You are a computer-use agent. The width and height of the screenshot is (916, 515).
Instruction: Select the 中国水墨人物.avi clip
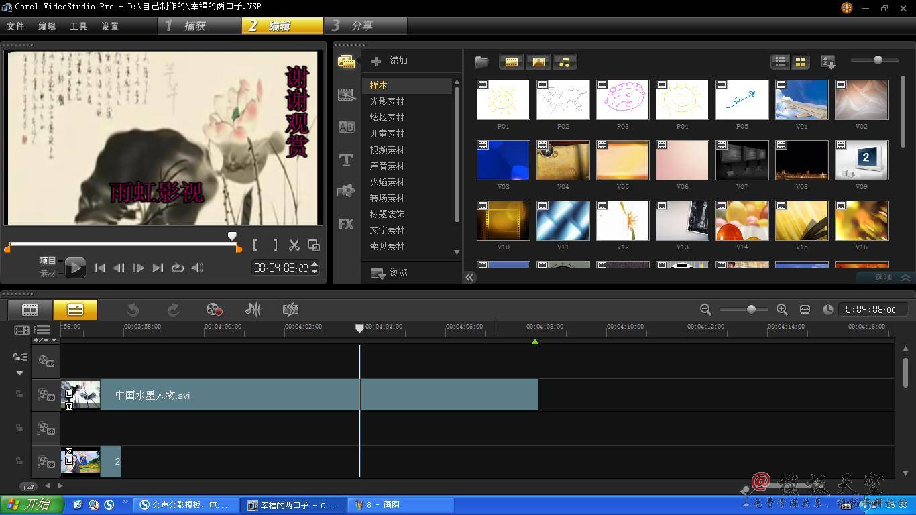click(300, 395)
